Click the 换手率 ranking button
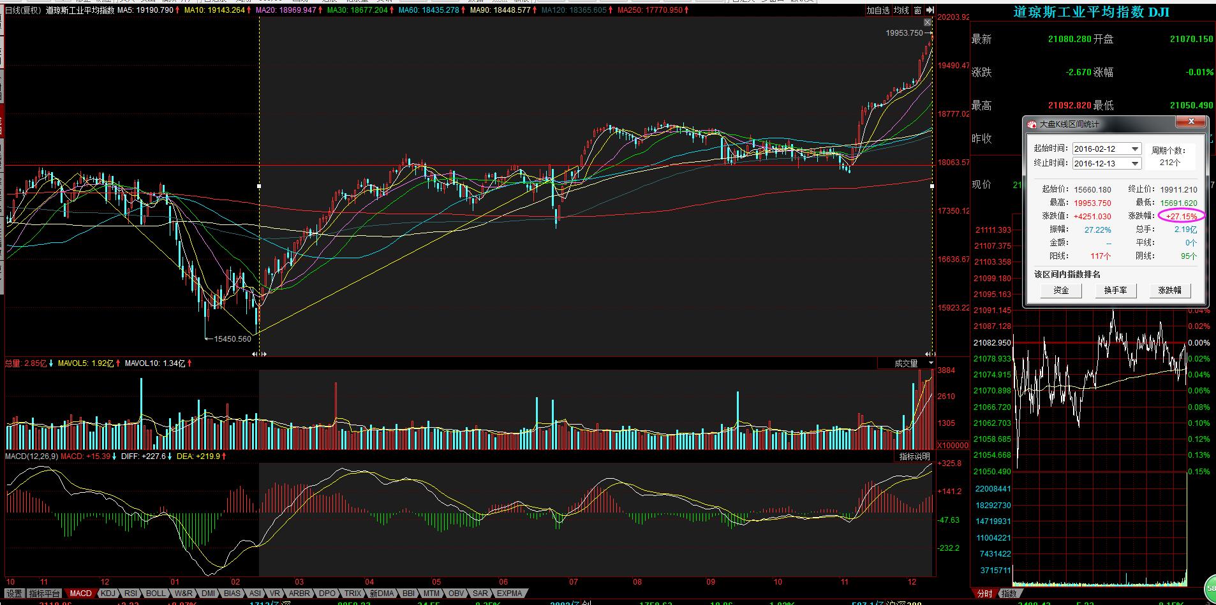The image size is (1216, 605). [1115, 290]
